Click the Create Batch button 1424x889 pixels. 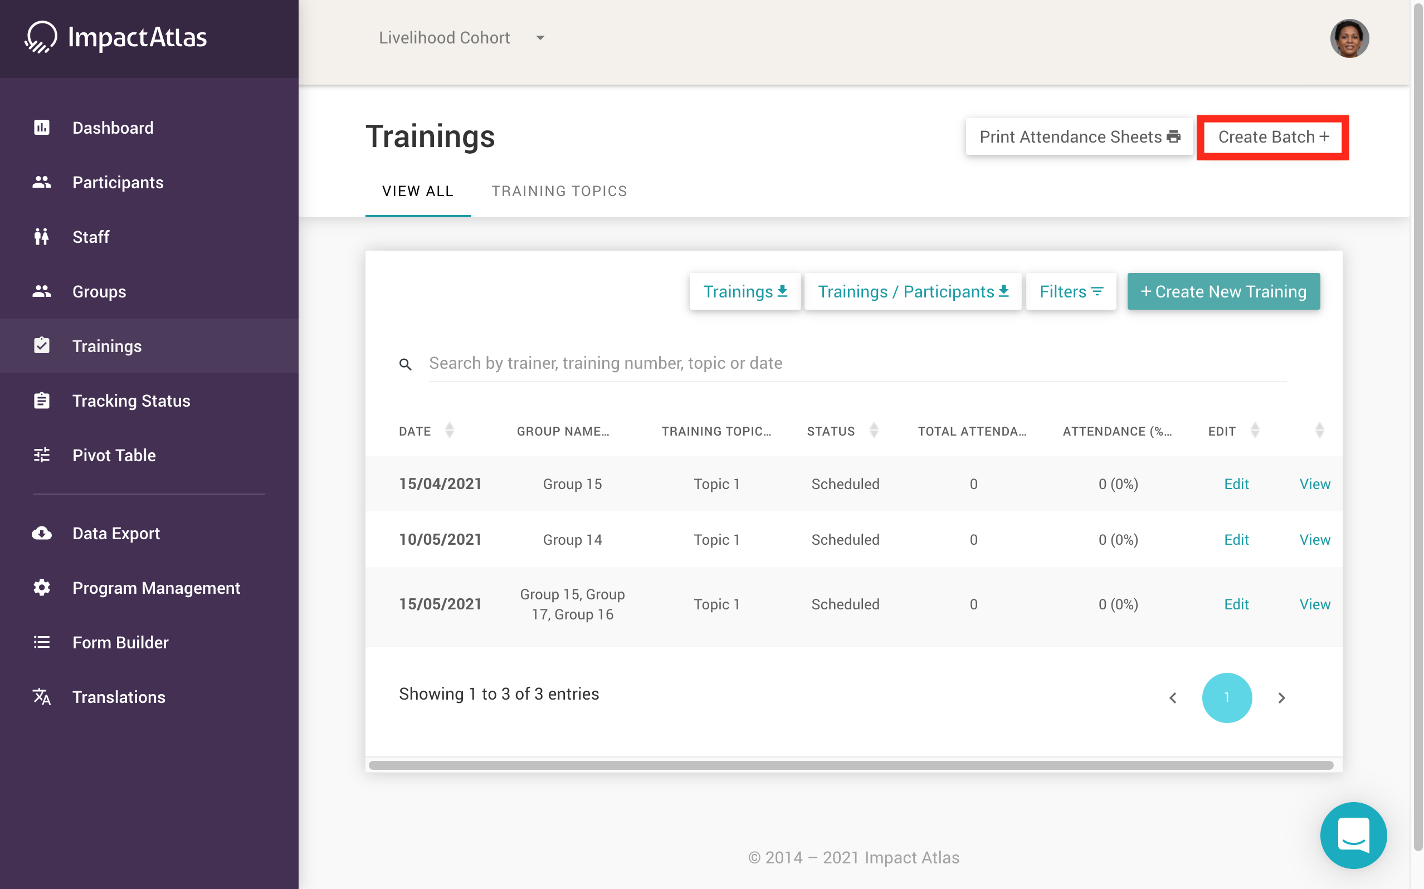(1273, 137)
